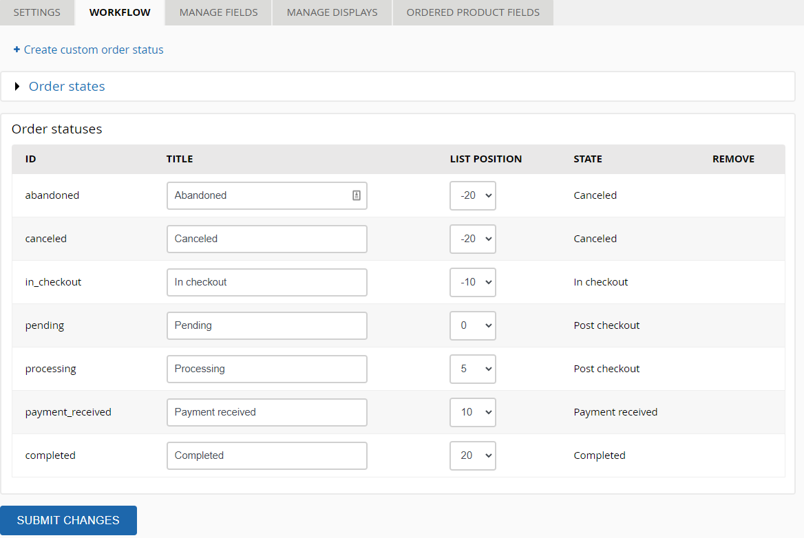Open list position dropdown for processing row

473,369
